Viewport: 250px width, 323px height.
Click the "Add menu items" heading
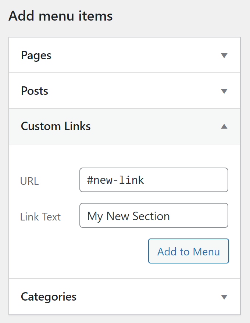60,16
